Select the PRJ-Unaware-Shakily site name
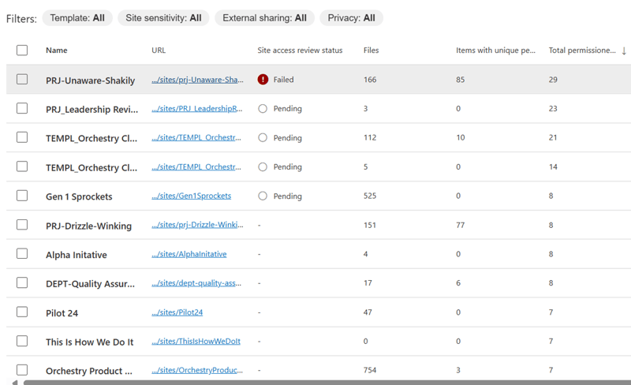Viewport: 631px width, 385px height. click(90, 80)
